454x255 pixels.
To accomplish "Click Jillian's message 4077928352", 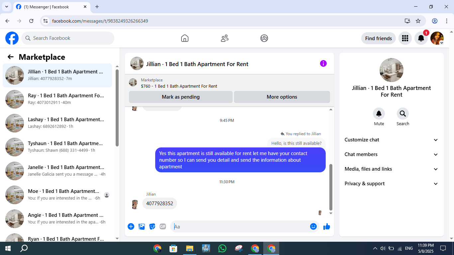I will 160,204.
